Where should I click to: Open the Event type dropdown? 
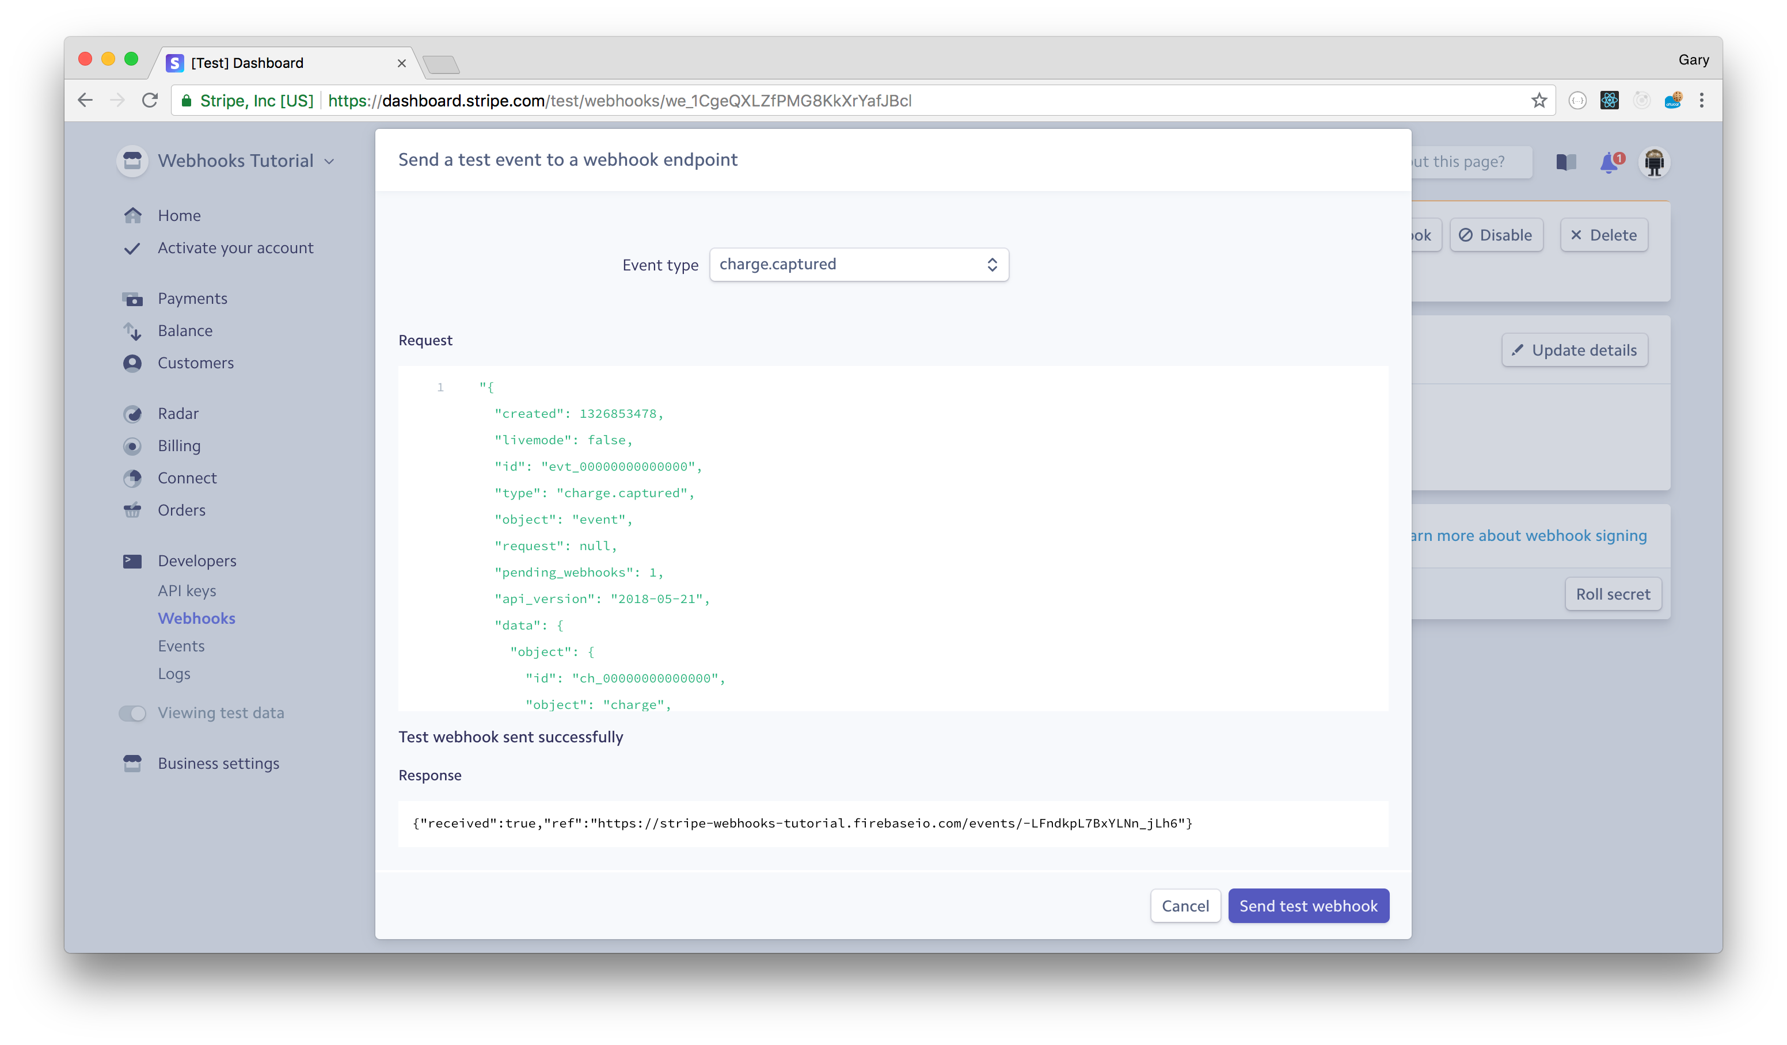pos(858,265)
